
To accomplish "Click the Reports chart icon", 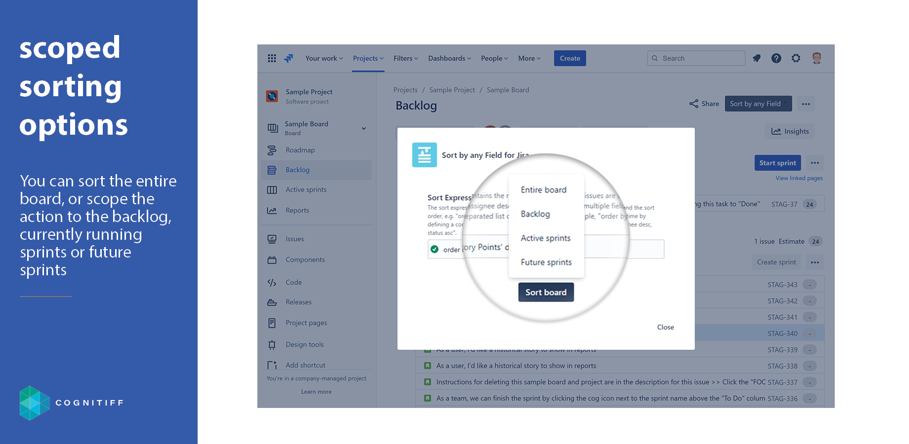I will tap(272, 211).
